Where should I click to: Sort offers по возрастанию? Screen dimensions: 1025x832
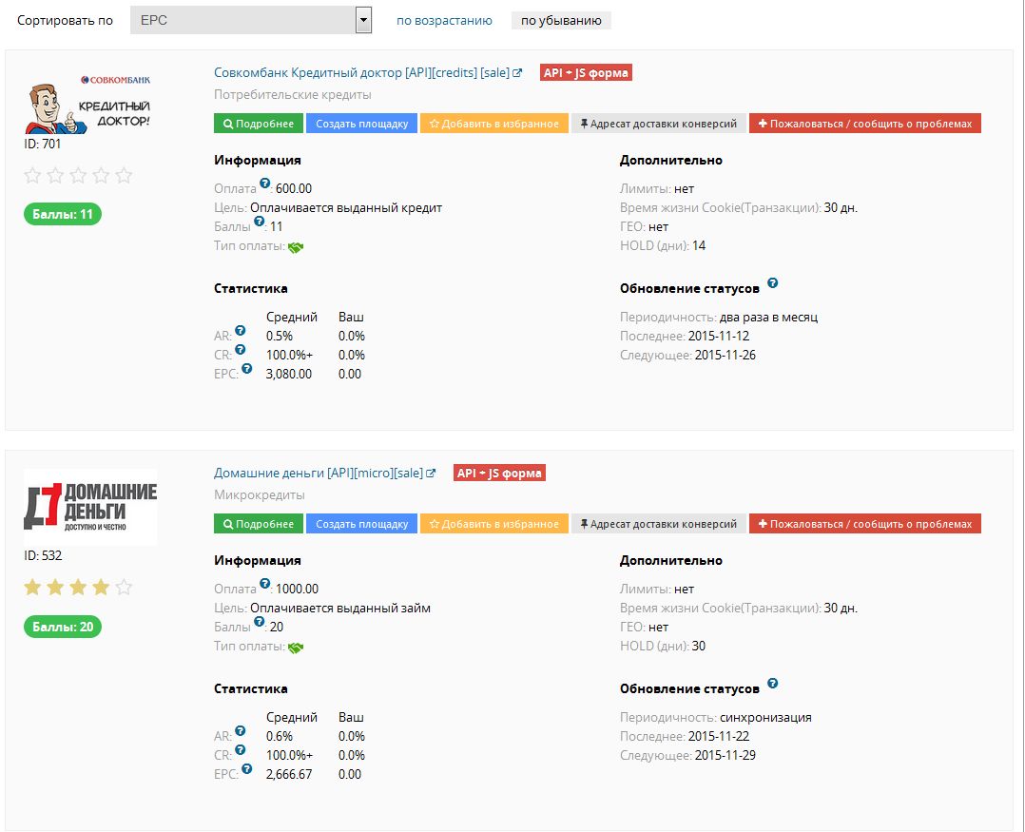(x=445, y=20)
